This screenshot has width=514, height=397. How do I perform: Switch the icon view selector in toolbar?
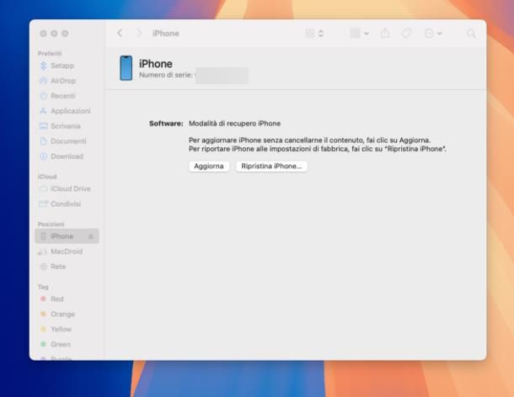point(314,34)
